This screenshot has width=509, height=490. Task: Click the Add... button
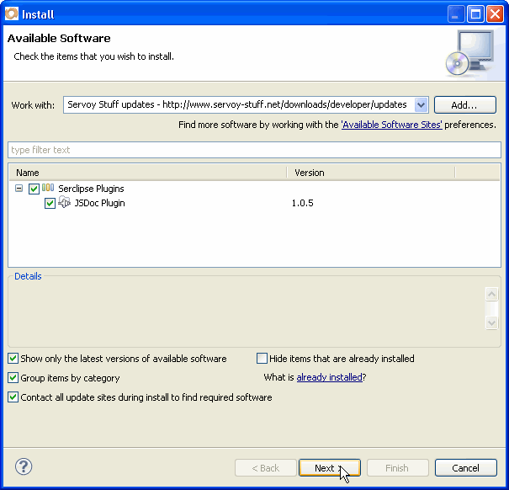465,105
